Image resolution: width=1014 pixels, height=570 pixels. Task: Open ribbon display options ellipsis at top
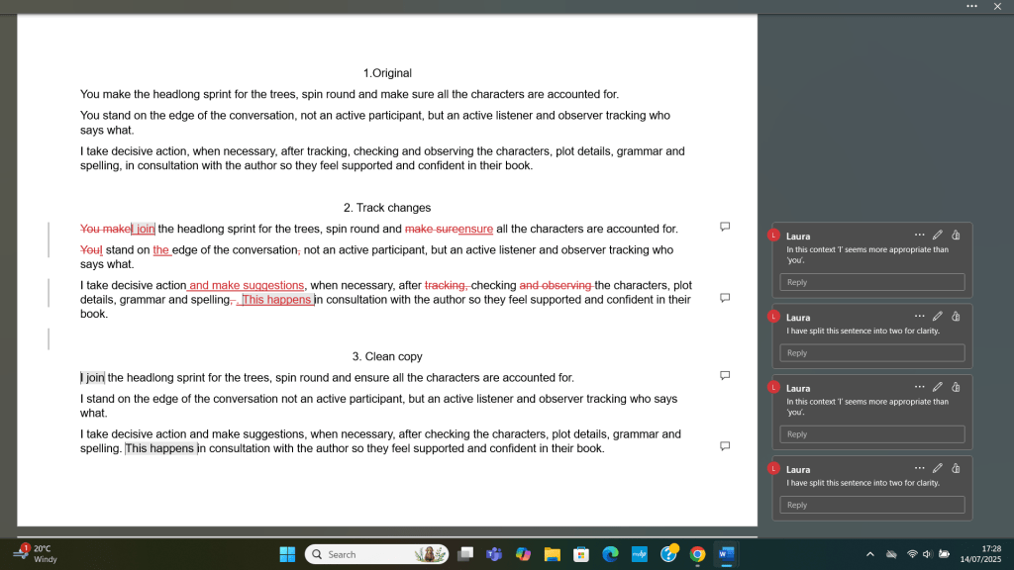pyautogui.click(x=972, y=6)
